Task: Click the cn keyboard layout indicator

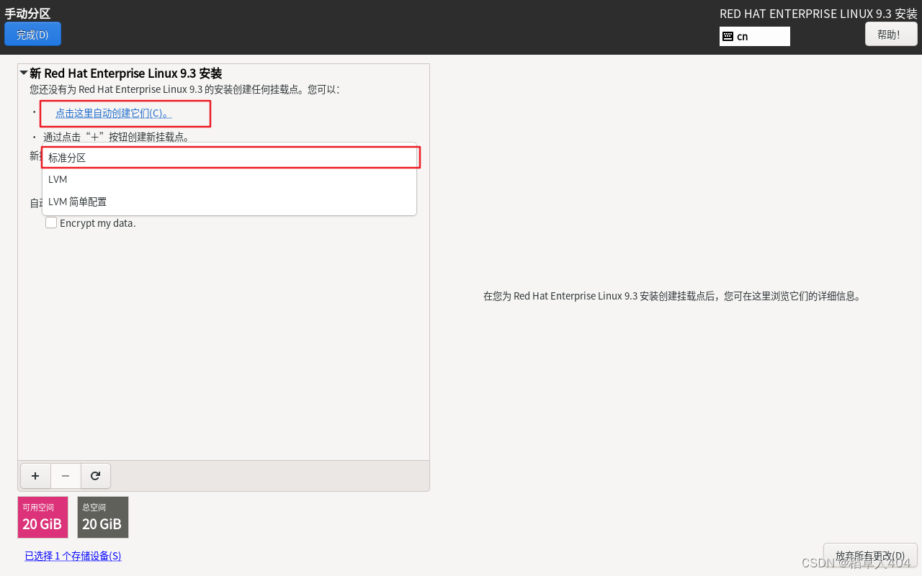Action: pos(755,36)
